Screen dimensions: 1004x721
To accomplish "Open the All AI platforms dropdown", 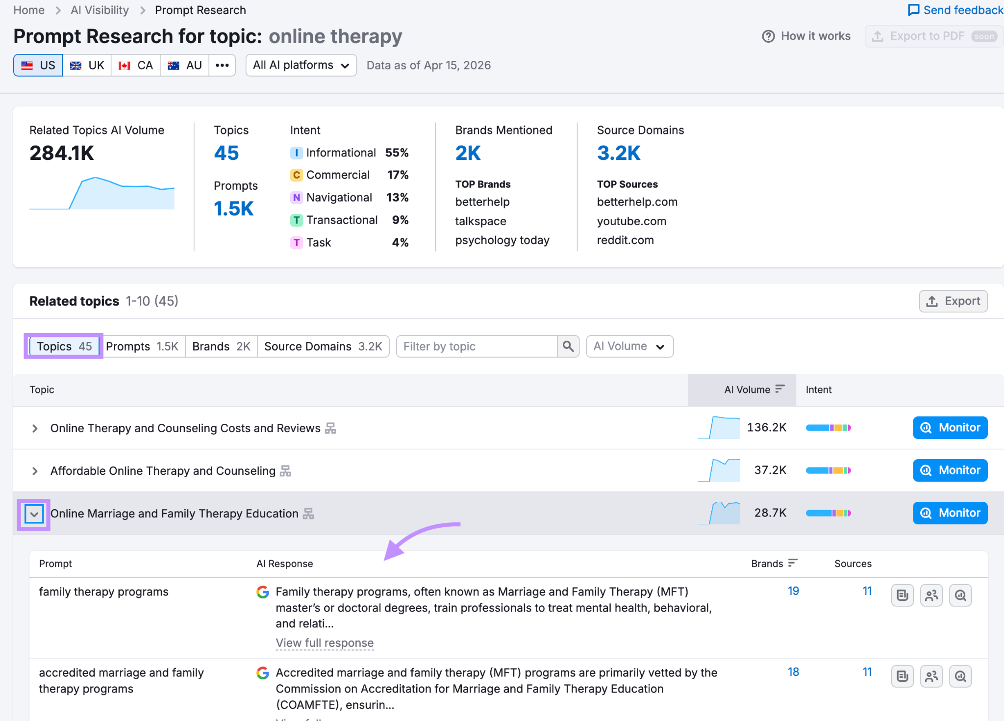I will pyautogui.click(x=301, y=65).
